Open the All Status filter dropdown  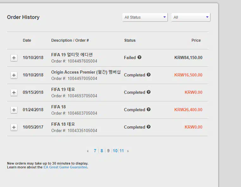(x=145, y=17)
